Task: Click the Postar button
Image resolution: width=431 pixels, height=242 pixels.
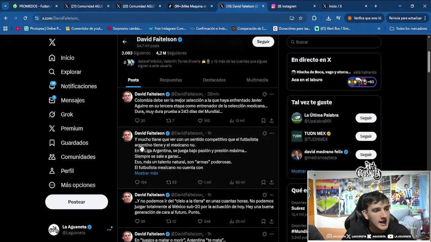Action: (76, 202)
